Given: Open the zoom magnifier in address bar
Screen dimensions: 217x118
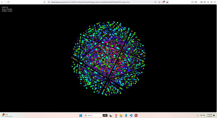Looking at the screenshot, I should tap(155, 2).
